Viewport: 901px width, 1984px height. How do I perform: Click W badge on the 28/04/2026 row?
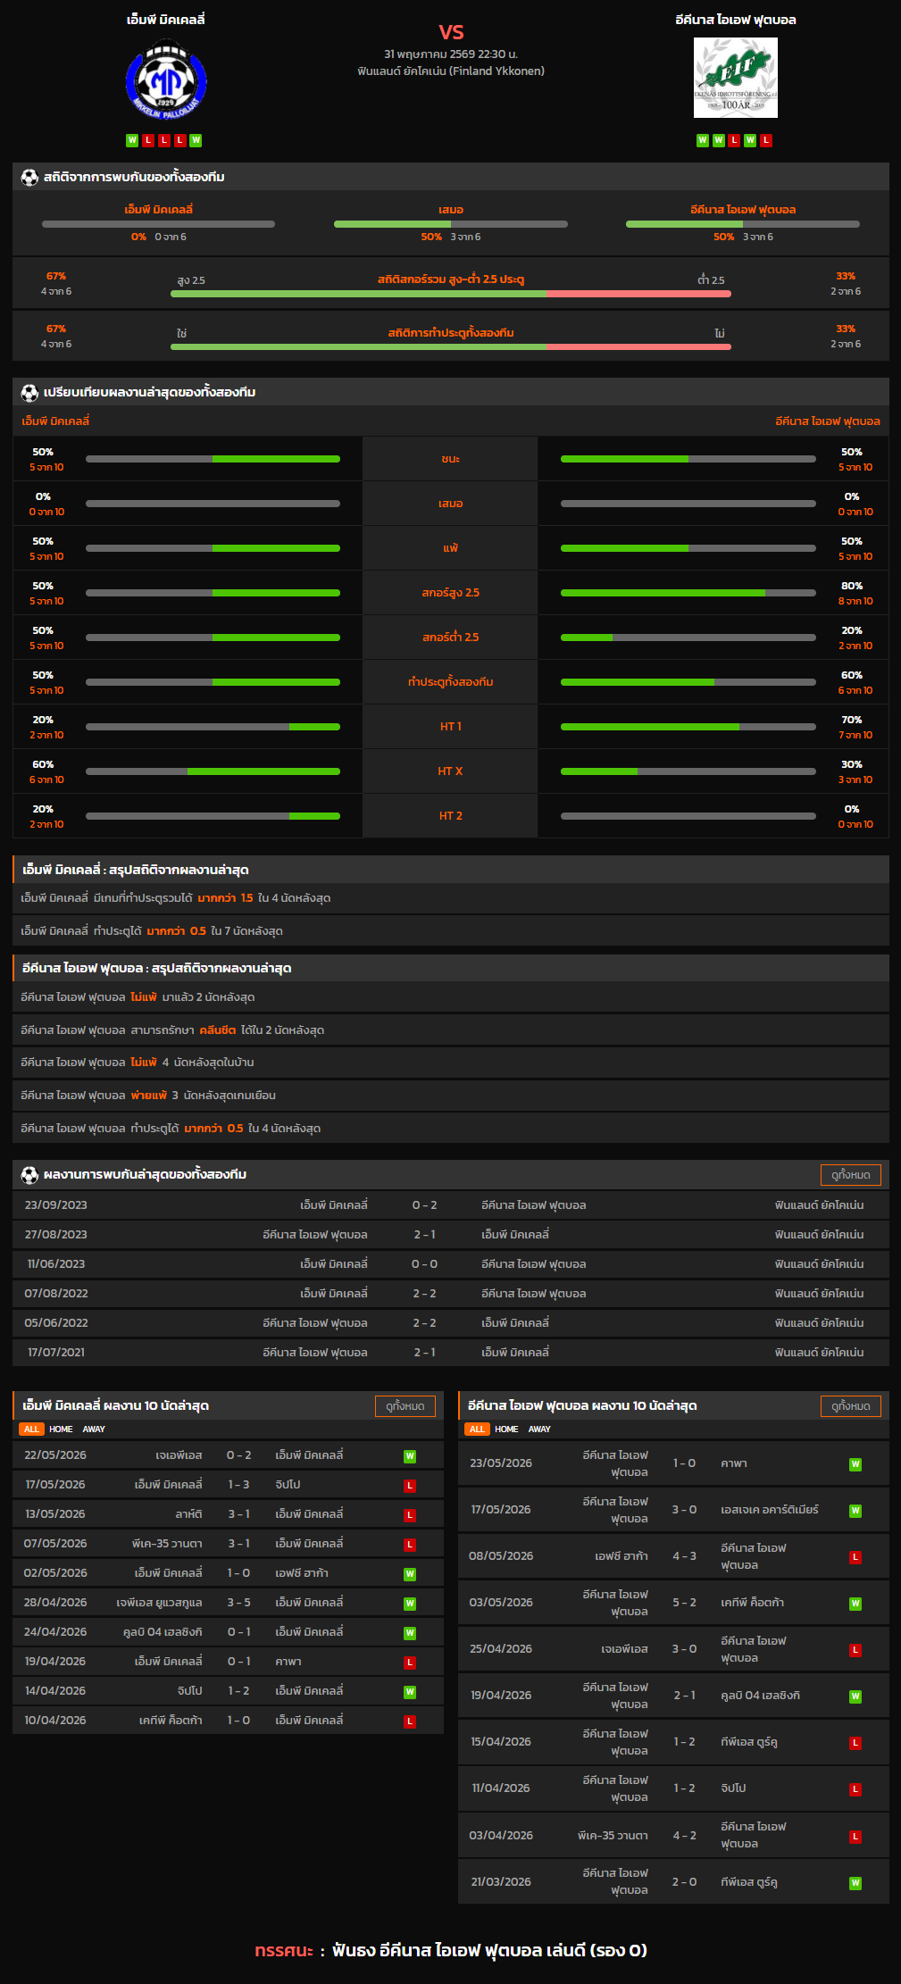coord(410,1604)
